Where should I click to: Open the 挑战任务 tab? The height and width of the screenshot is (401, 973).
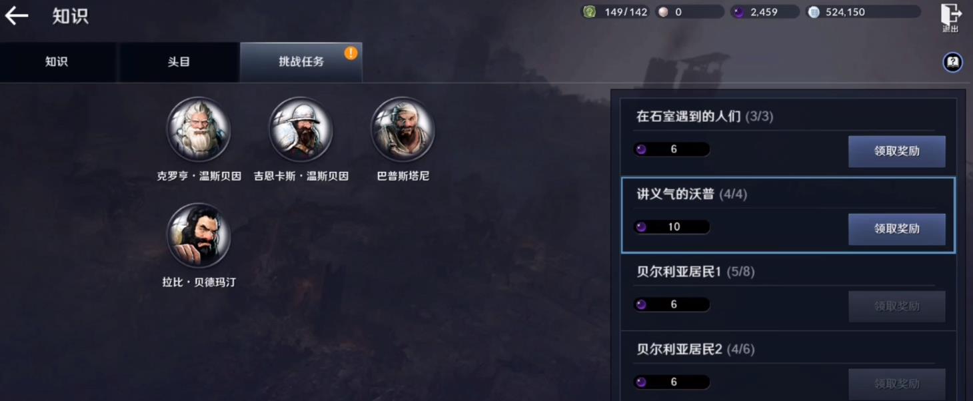(301, 62)
